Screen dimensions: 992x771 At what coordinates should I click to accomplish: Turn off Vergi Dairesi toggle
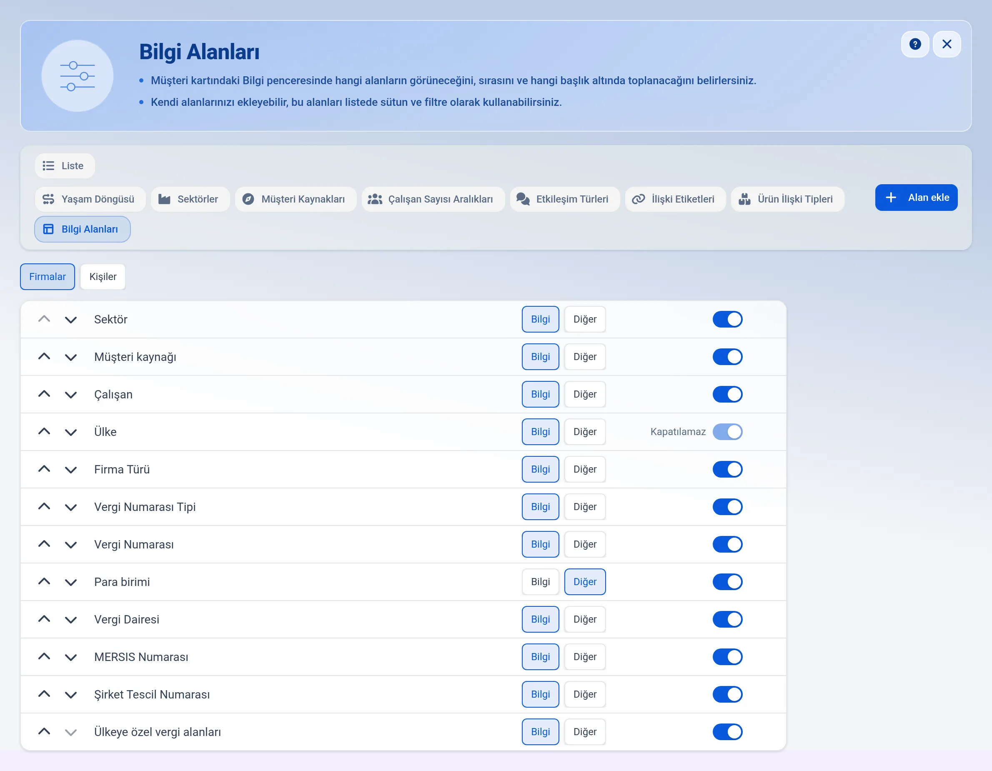[727, 619]
